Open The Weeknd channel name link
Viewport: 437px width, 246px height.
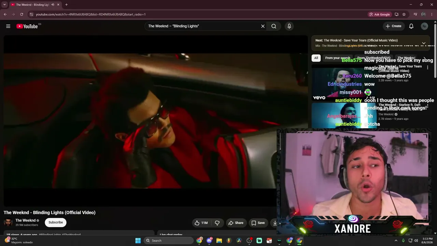26,220
